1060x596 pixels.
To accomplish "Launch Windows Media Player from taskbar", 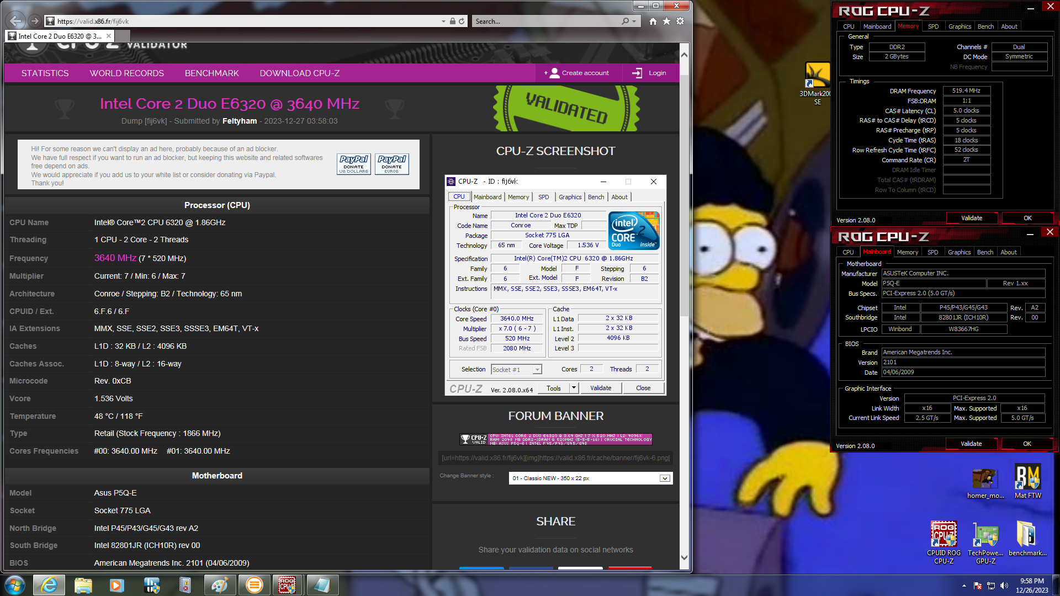I will [116, 585].
